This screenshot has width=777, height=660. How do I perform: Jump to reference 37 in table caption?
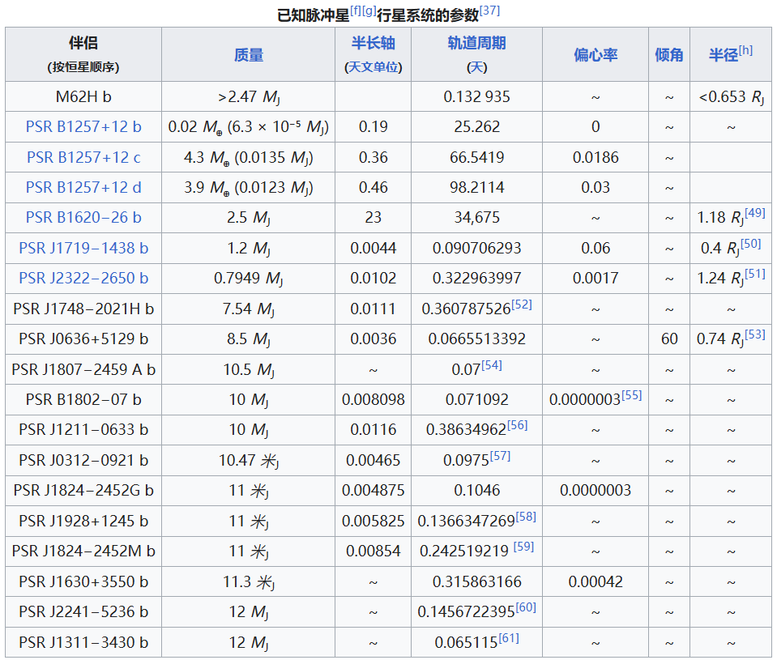point(489,11)
